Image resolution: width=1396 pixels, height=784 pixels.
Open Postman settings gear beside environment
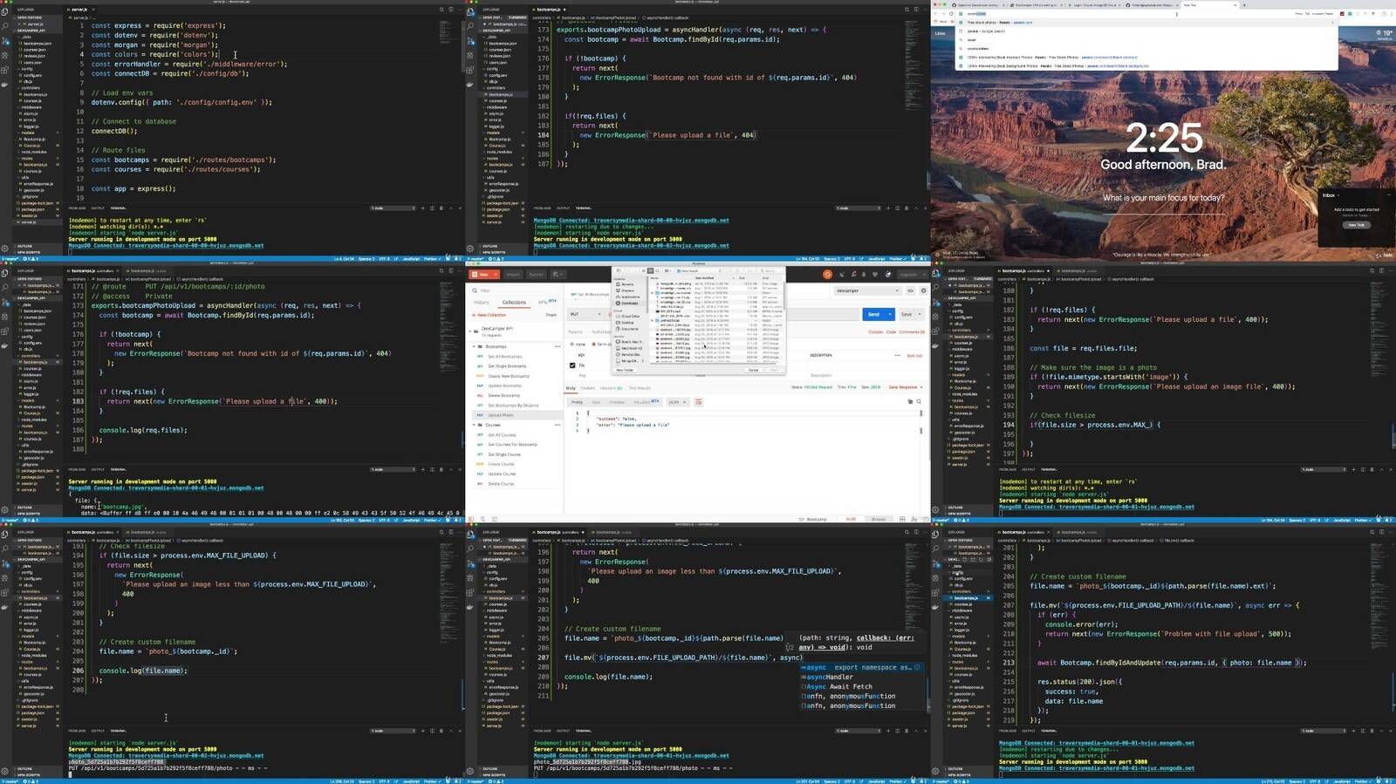coord(923,290)
